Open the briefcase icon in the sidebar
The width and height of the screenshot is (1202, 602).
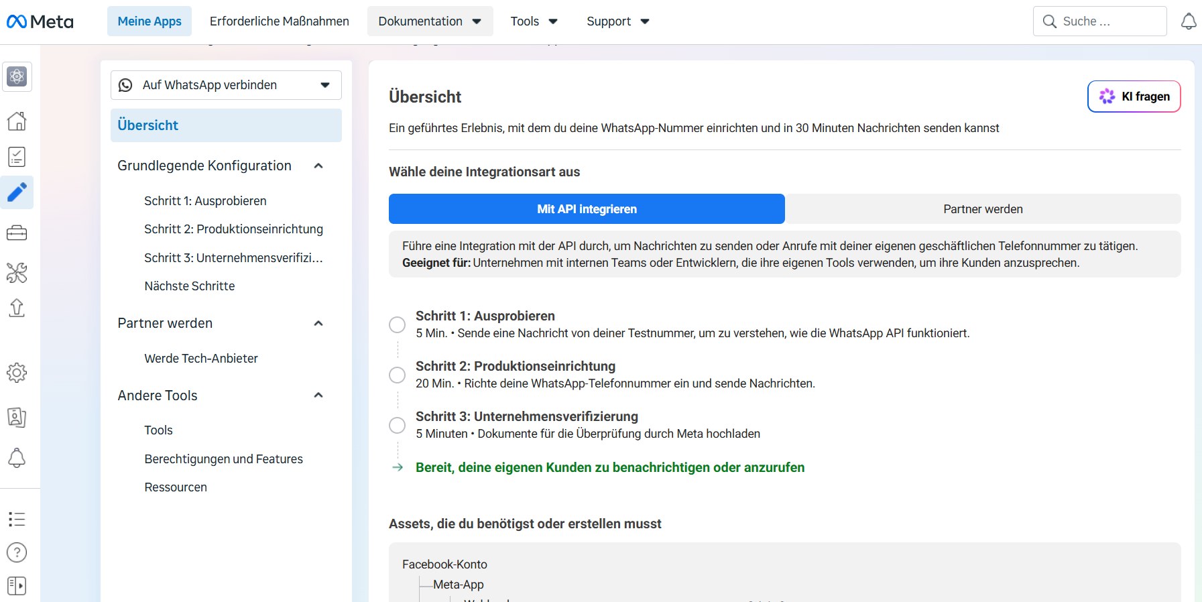[17, 233]
